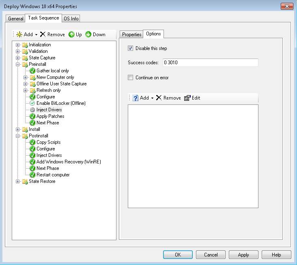The width and height of the screenshot is (297, 265).
Task: Switch to the Properties tab
Action: [131, 34]
